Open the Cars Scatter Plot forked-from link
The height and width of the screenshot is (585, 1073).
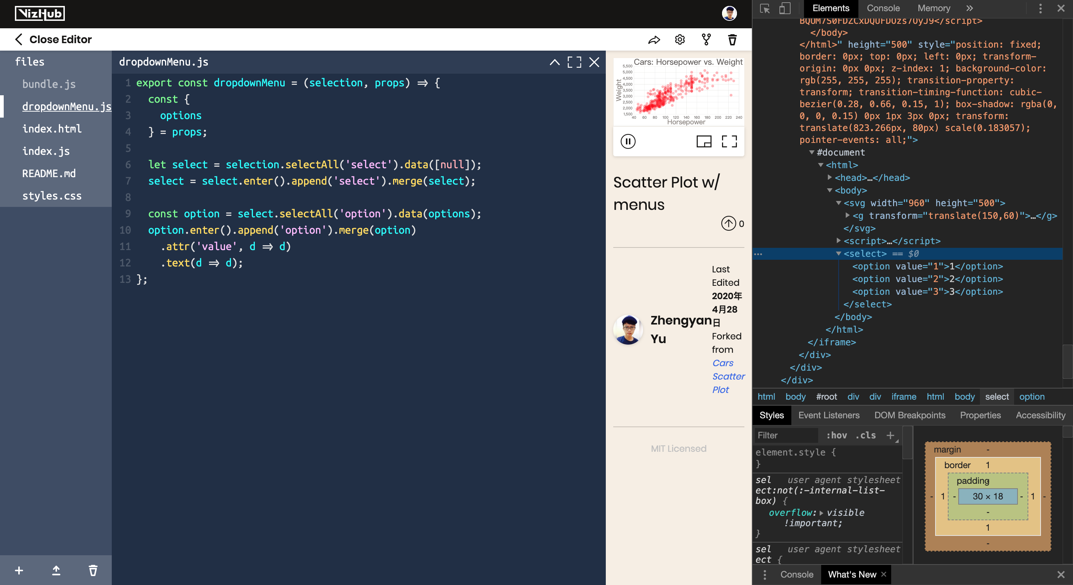728,377
